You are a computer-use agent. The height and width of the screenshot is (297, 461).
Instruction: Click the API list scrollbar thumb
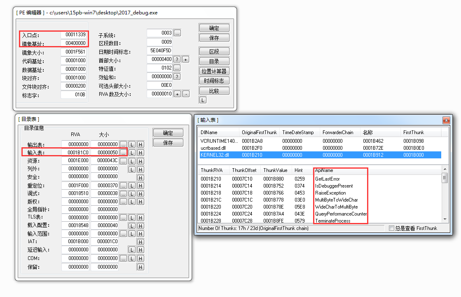[445, 178]
